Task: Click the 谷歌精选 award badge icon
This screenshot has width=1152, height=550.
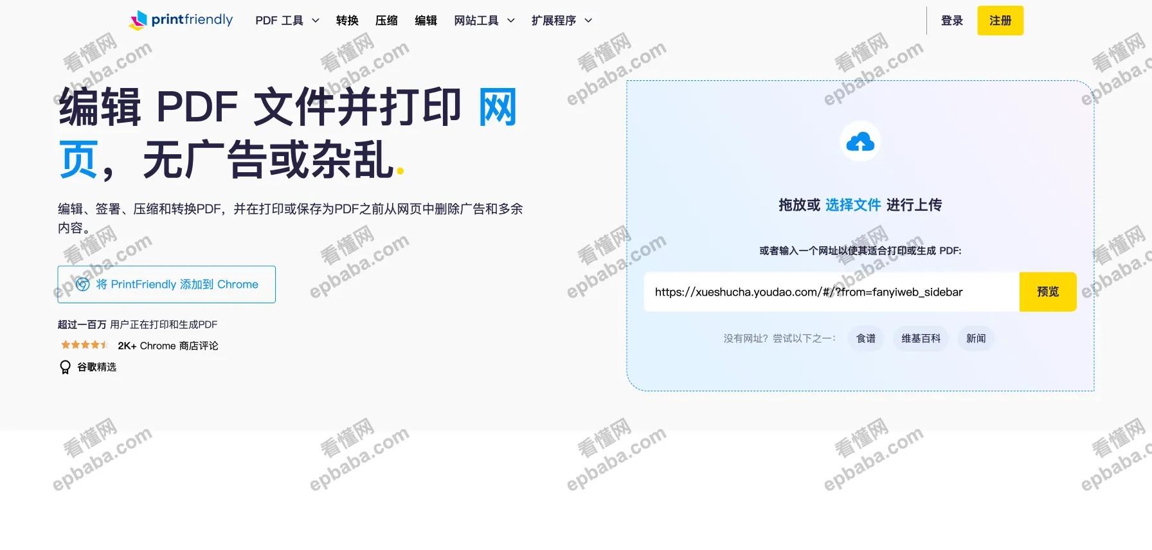Action: (65, 367)
